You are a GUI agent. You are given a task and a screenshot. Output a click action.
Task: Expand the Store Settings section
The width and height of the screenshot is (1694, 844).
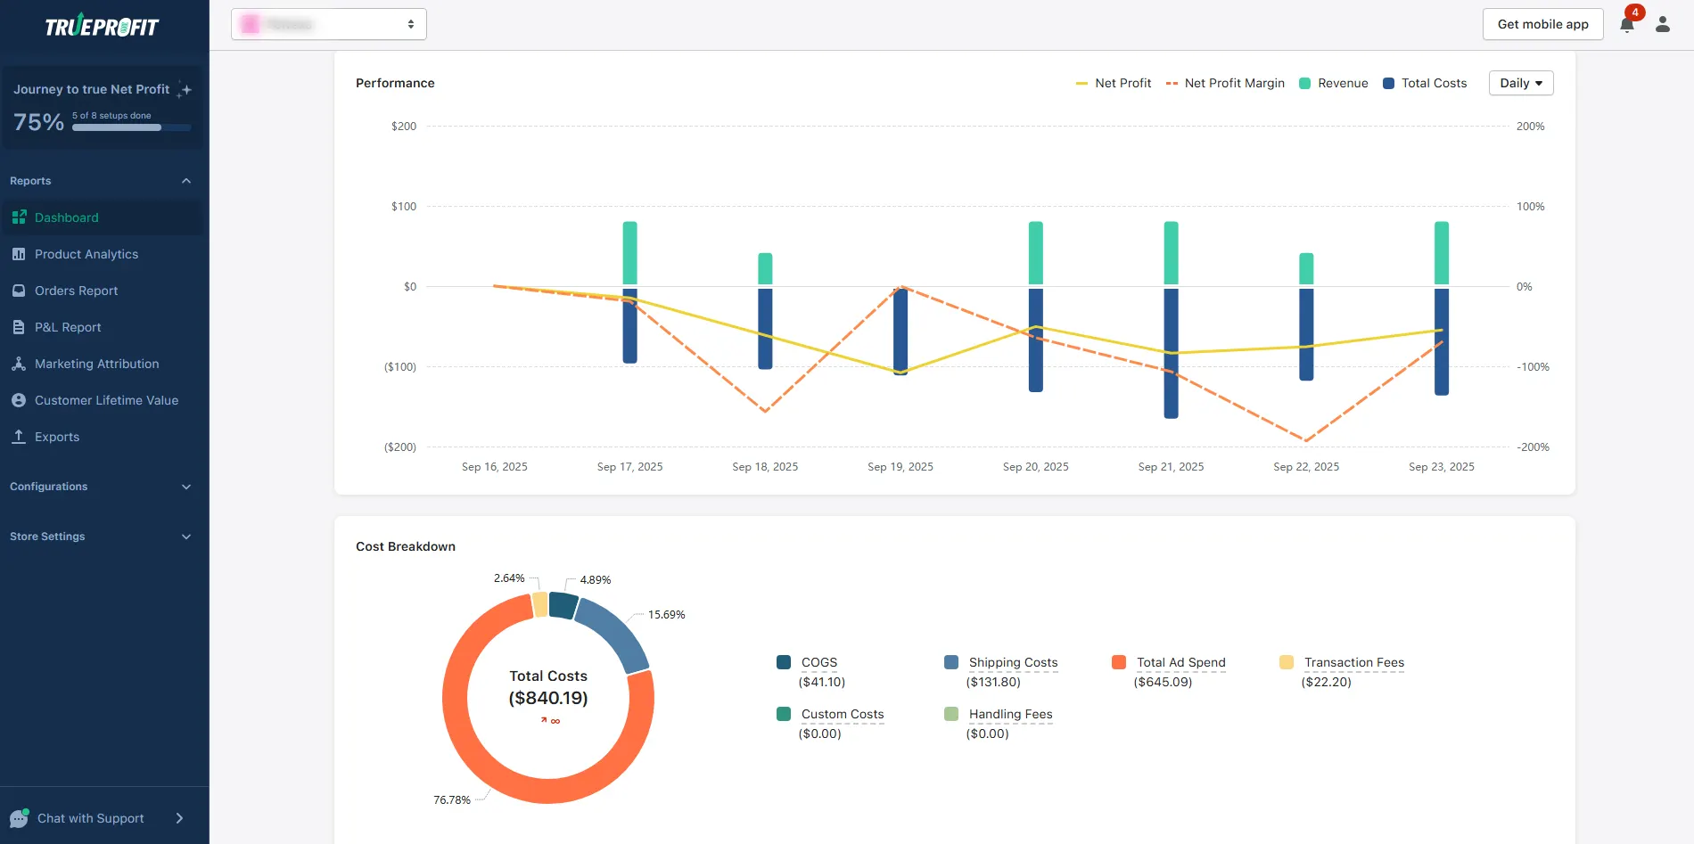click(x=101, y=537)
